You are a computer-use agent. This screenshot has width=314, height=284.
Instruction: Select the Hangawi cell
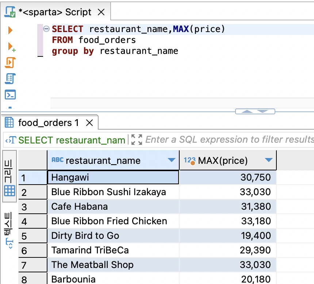[x=113, y=177]
